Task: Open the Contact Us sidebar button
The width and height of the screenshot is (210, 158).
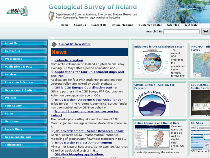Action: point(24,51)
